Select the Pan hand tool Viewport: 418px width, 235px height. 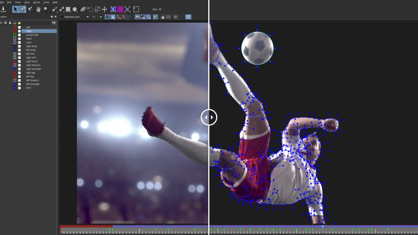[39, 9]
